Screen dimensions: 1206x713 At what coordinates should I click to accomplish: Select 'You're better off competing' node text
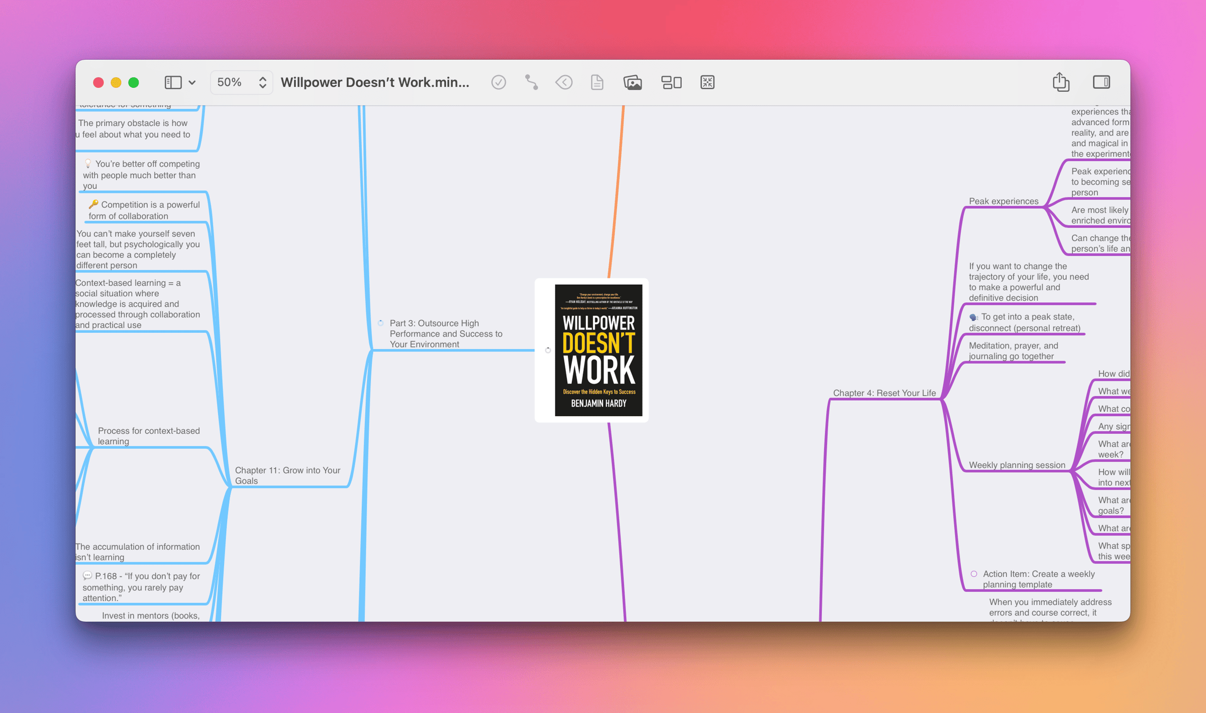(141, 175)
